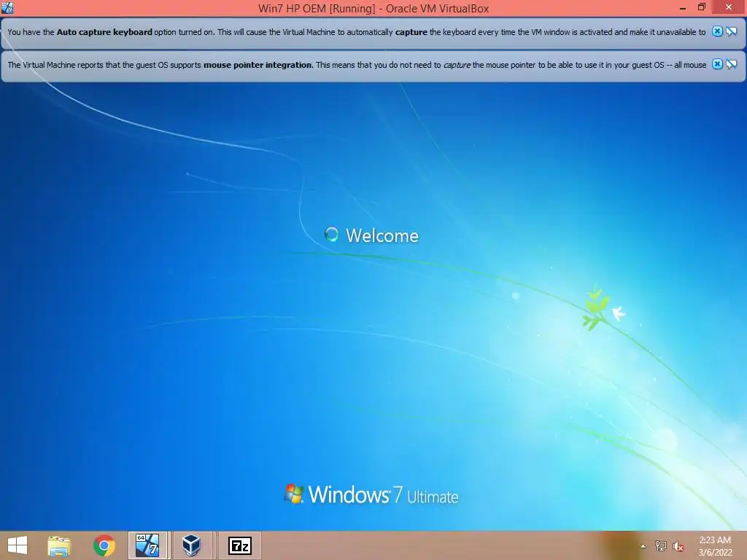
Task: Click the mouse pointer integration message text
Action: (x=357, y=65)
